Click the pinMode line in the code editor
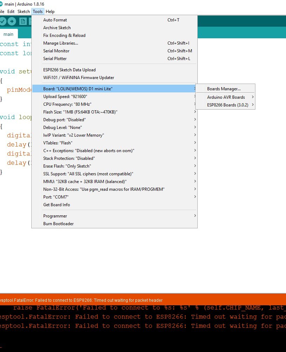This screenshot has width=286, height=352. [19, 90]
